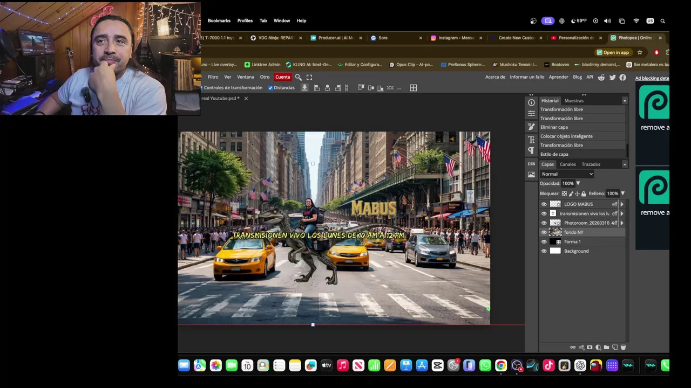This screenshot has width=691, height=388.
Task: Lock position move icon
Action: [x=577, y=193]
